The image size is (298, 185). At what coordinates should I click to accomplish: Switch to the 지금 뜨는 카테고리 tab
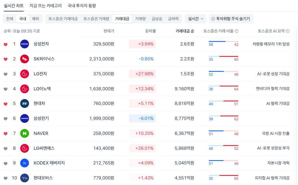click(x=46, y=6)
